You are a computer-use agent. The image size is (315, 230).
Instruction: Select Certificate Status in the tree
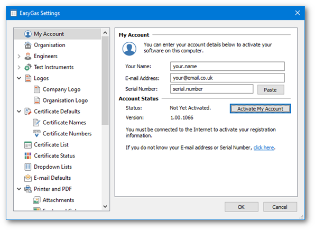point(54,156)
